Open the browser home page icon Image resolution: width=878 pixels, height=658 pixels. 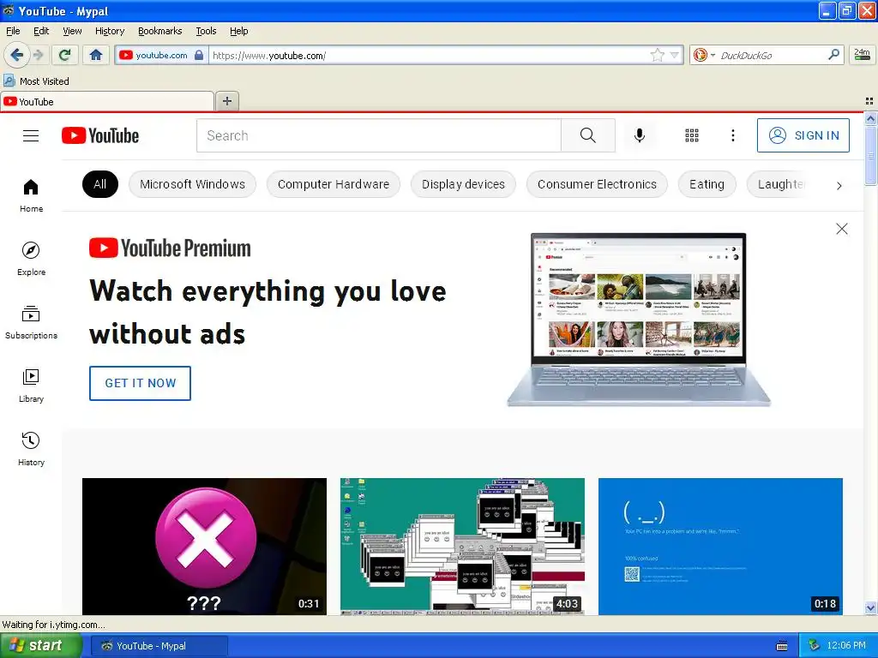click(x=96, y=55)
